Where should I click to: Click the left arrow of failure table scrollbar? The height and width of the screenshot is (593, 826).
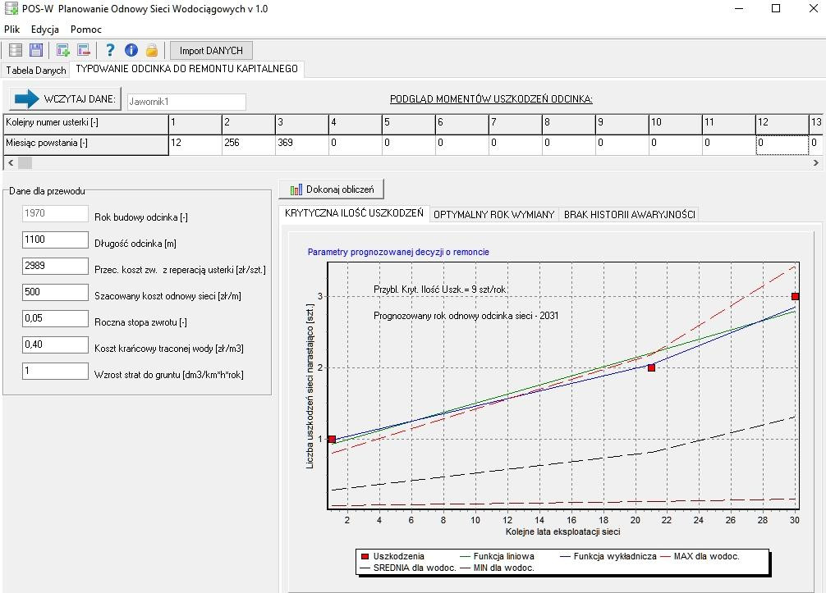tap(11, 163)
